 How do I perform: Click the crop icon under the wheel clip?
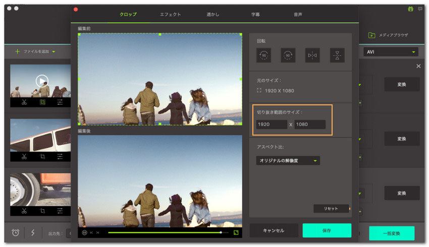[x=42, y=211]
